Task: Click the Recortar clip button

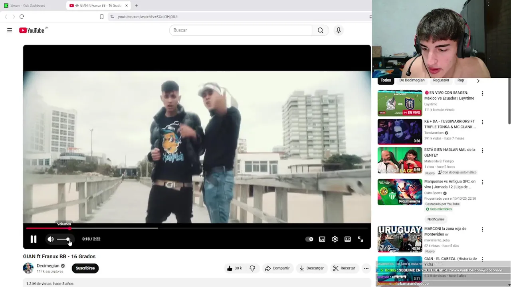Action: click(x=344, y=268)
